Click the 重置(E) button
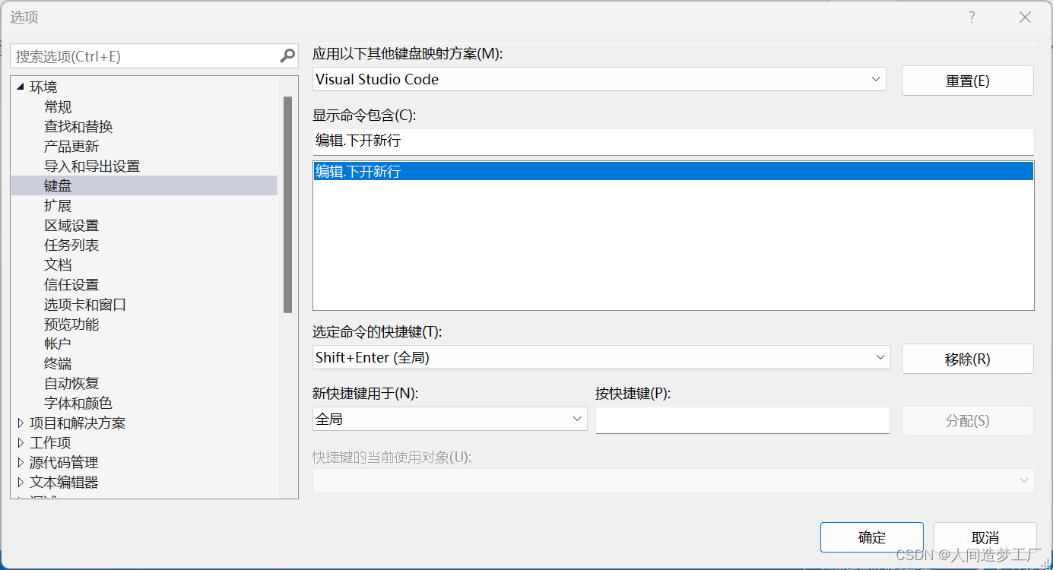This screenshot has height=570, width=1053. coord(967,81)
